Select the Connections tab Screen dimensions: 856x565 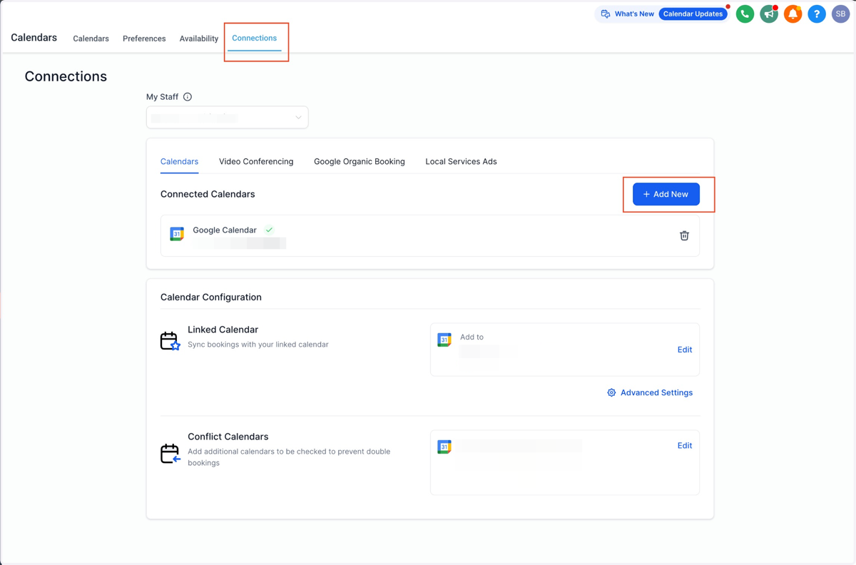pyautogui.click(x=254, y=38)
